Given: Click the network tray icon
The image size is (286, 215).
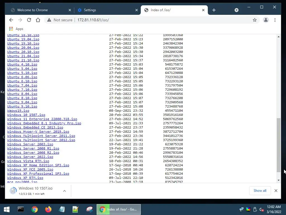Looking at the screenshot, I should [242, 209].
